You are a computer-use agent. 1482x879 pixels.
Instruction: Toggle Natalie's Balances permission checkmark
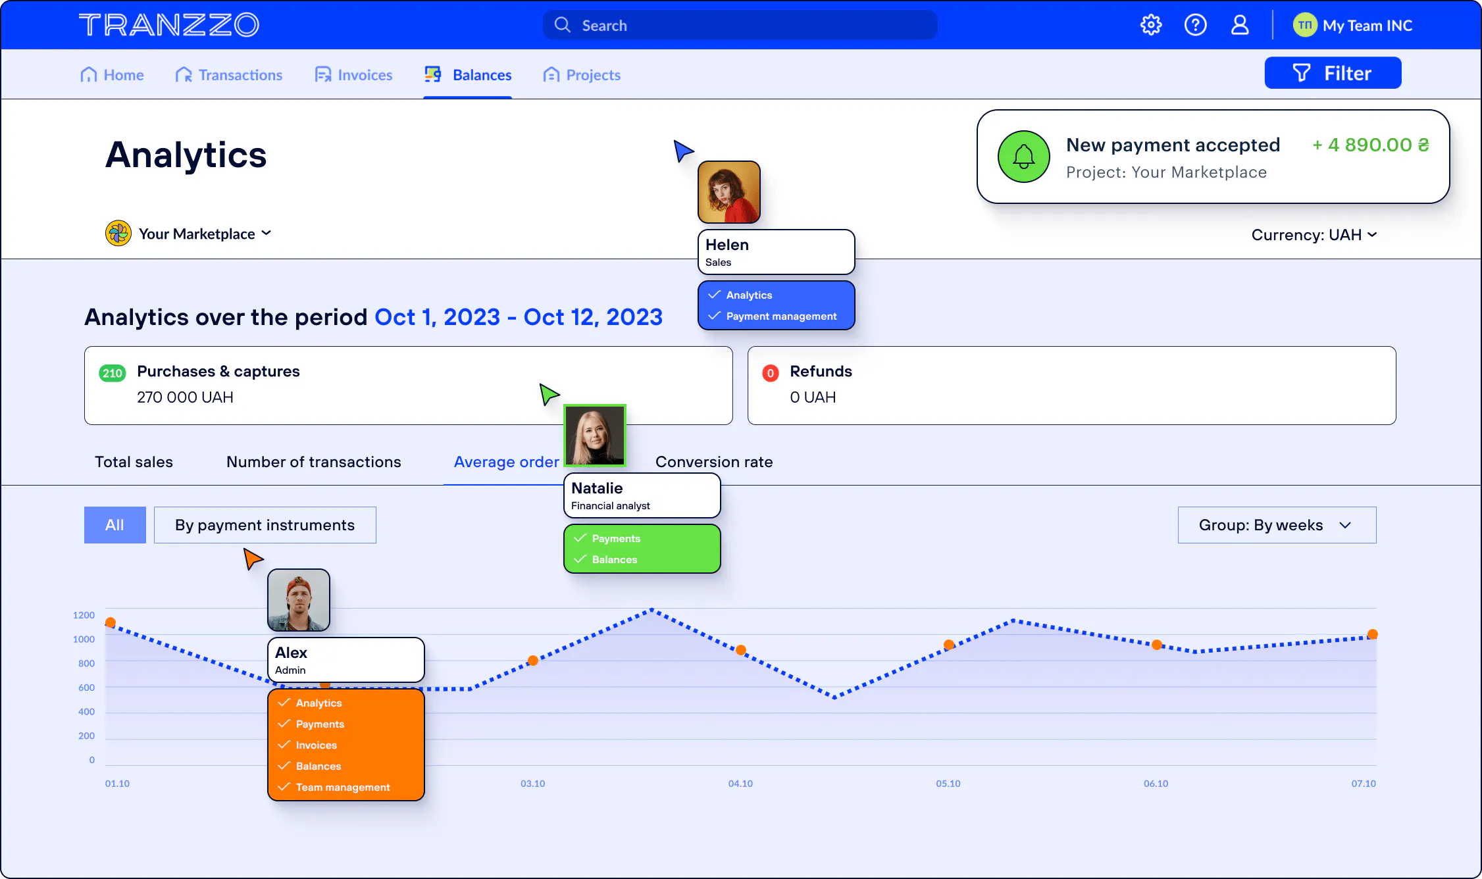point(580,559)
